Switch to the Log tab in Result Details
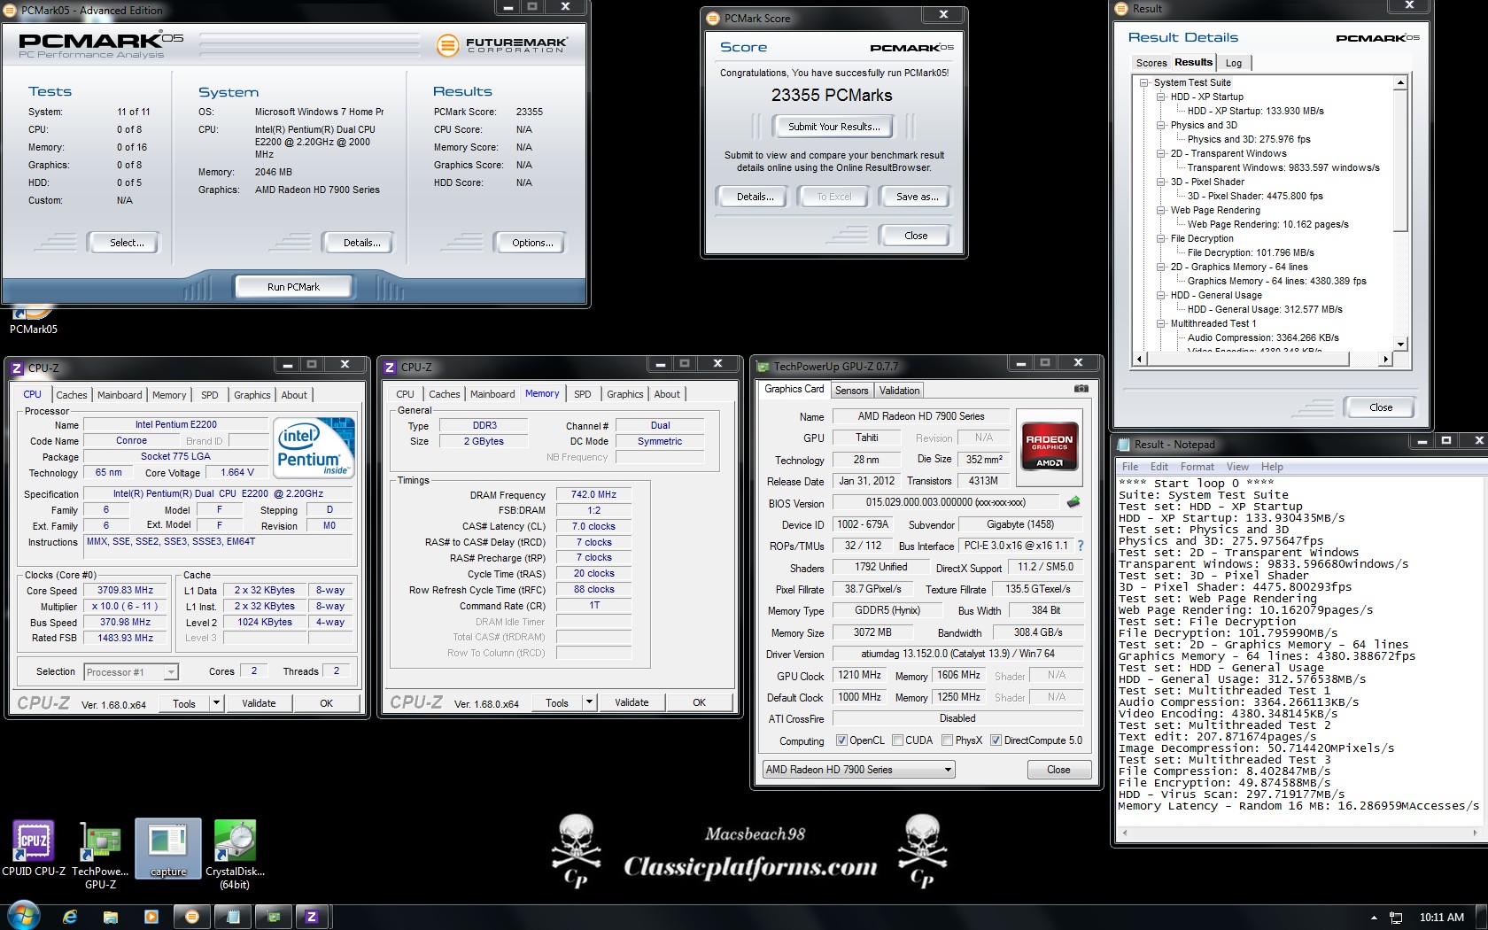The height and width of the screenshot is (930, 1488). (x=1234, y=63)
